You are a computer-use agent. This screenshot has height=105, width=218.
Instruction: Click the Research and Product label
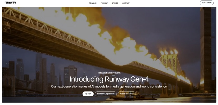point(109,73)
